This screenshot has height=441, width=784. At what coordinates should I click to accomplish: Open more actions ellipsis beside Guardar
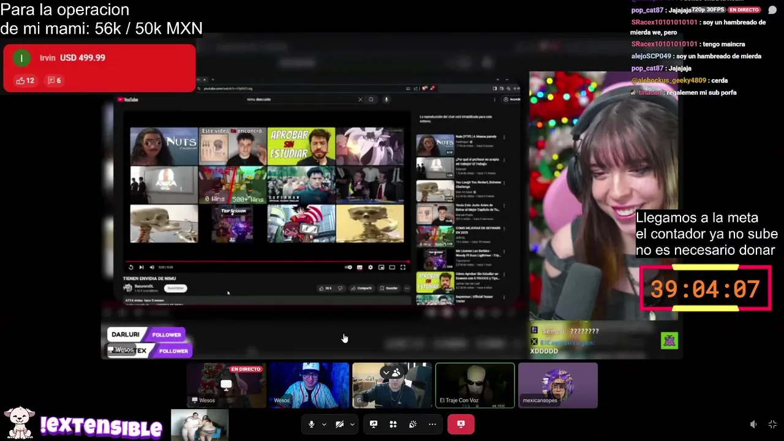[406, 288]
